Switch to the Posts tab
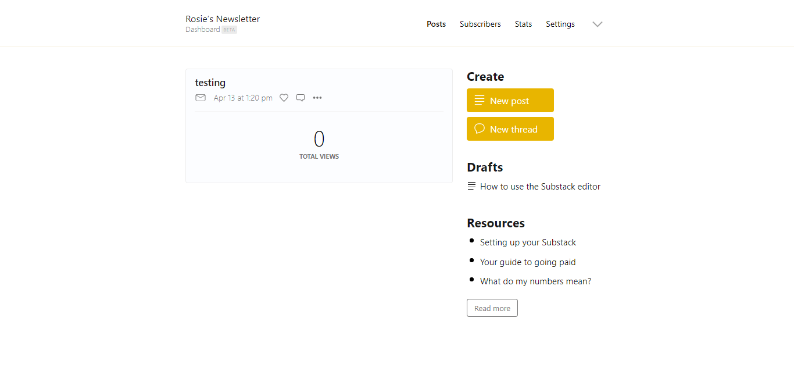 pos(437,24)
